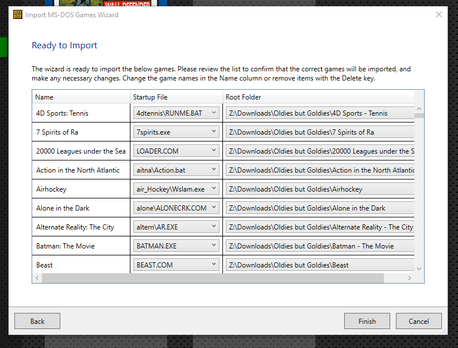Expand LOADER.COM startup file dropdown
The height and width of the screenshot is (348, 458).
pos(176,151)
